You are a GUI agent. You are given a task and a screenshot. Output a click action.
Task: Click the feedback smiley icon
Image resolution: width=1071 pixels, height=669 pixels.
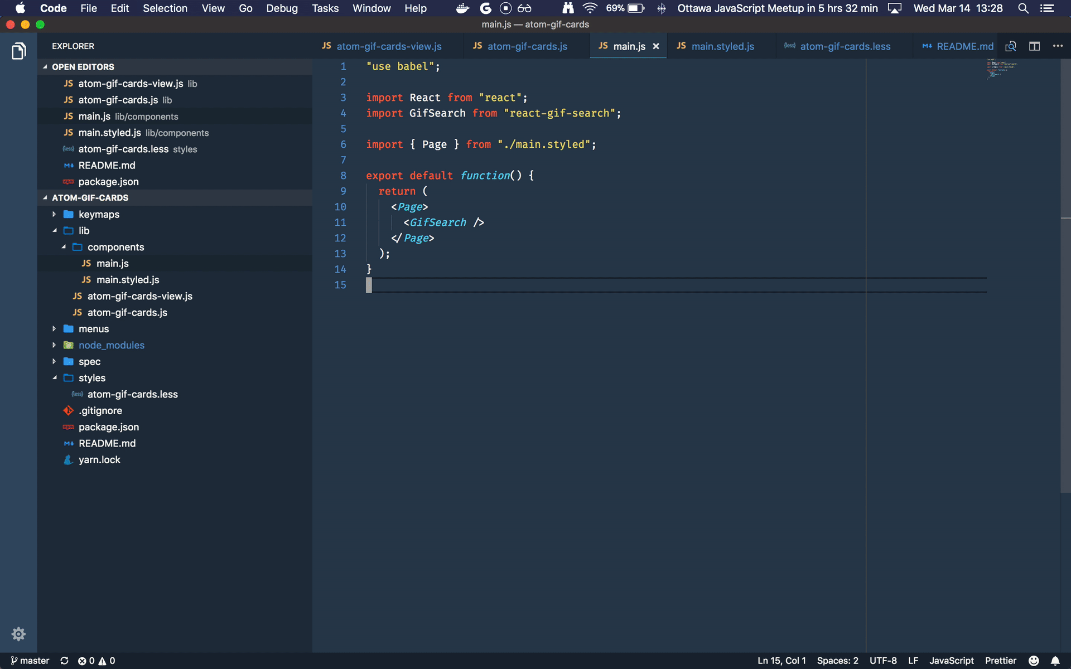click(1034, 661)
